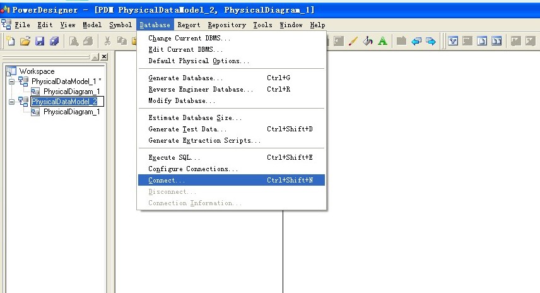Viewport: 540px width, 293px height.
Task: Click the disabled Disconnect... entry
Action: (232, 192)
